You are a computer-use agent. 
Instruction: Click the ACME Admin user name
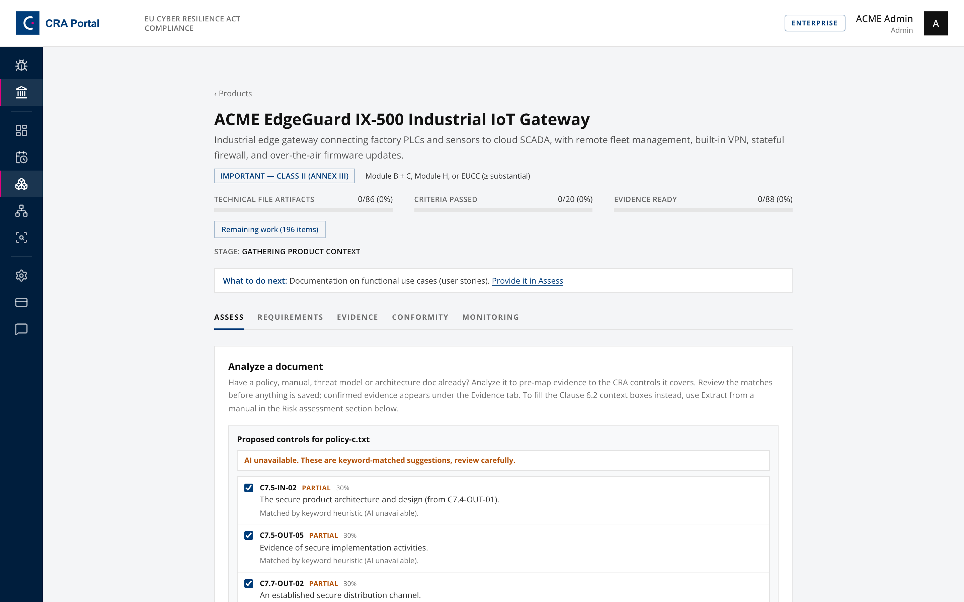(x=884, y=19)
